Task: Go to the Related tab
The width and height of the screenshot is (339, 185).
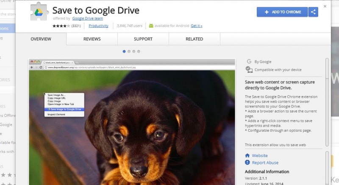Action: (194, 39)
